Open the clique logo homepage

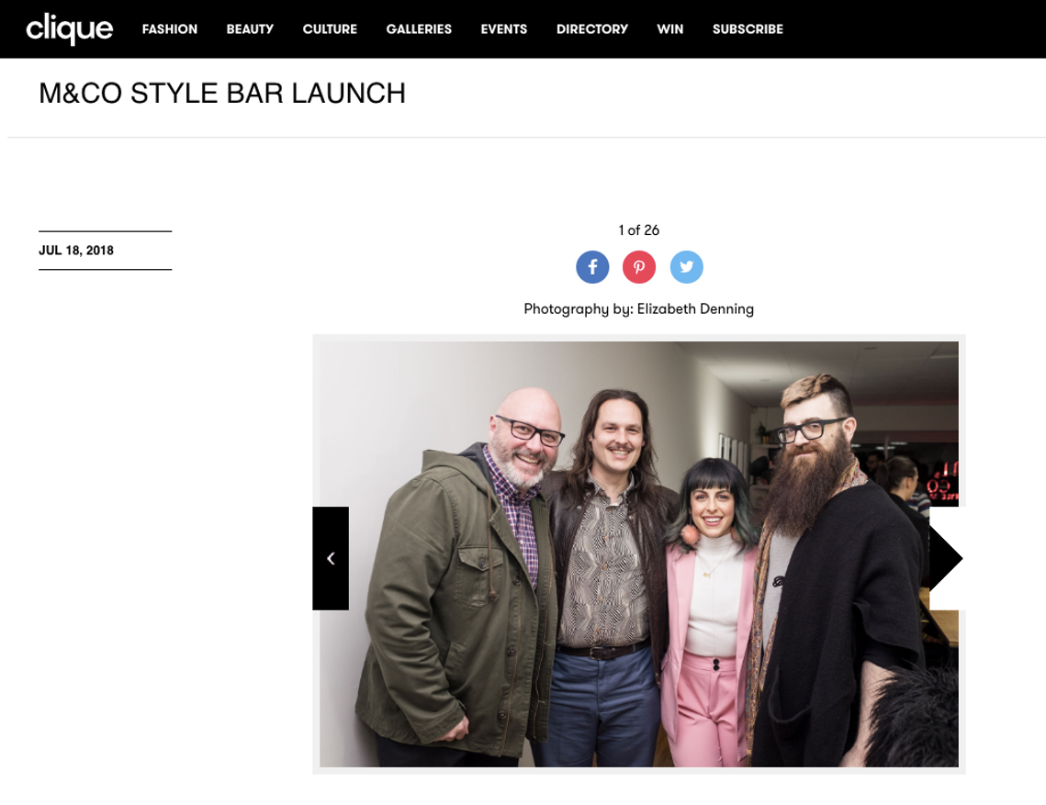(x=70, y=28)
